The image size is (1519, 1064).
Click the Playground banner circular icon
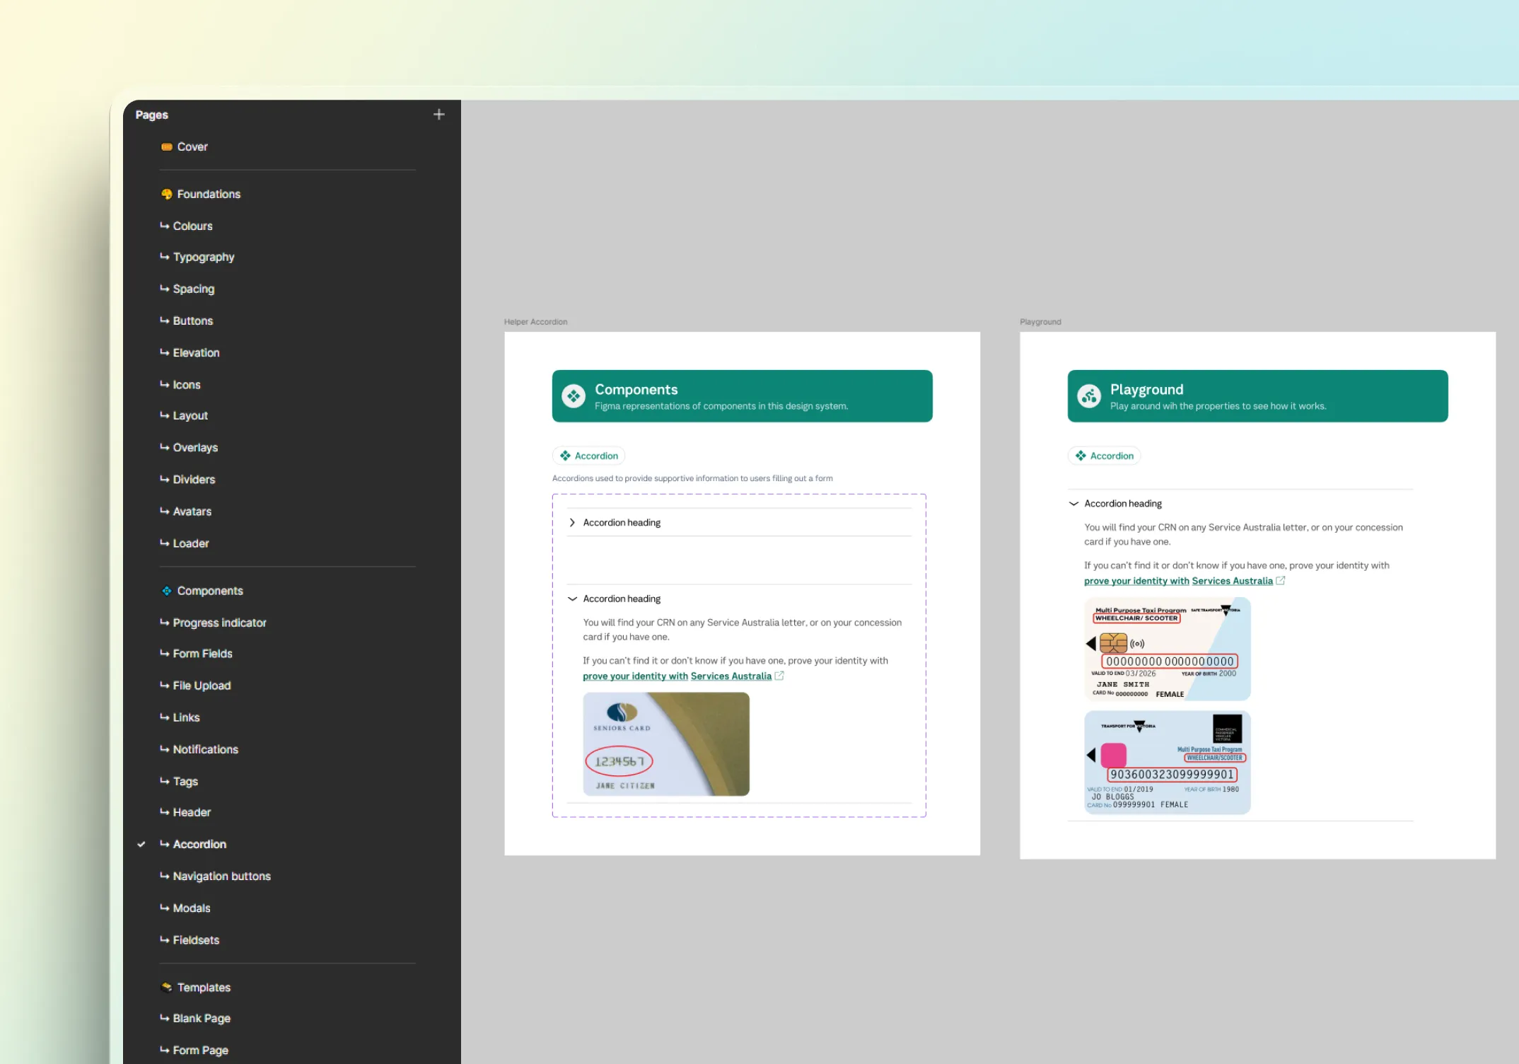1089,396
